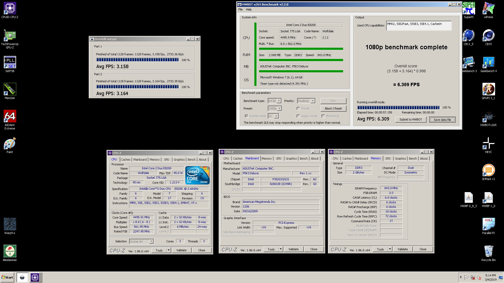Open the HWBOTx265 desktop shortcut
The image size is (504, 283).
tap(489, 118)
